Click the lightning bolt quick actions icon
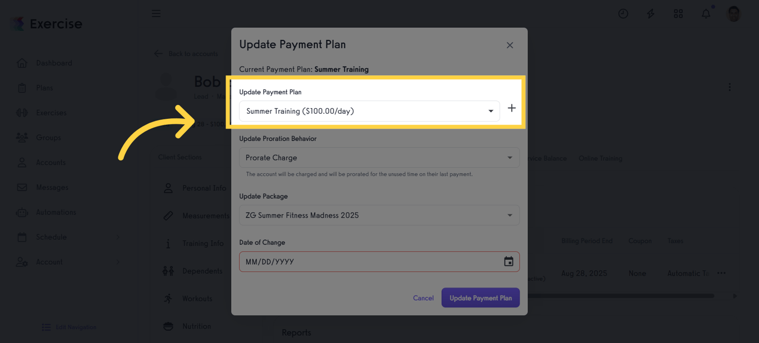759x343 pixels. (650, 13)
